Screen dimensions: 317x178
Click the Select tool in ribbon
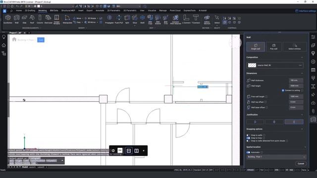pyautogui.click(x=217, y=19)
